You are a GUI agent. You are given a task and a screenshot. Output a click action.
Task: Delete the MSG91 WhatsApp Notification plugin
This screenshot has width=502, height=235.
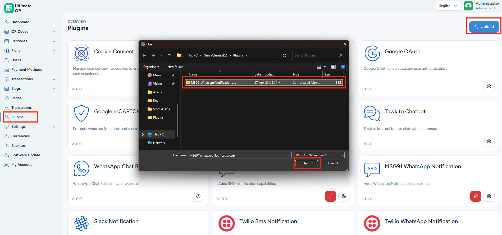click(x=476, y=196)
